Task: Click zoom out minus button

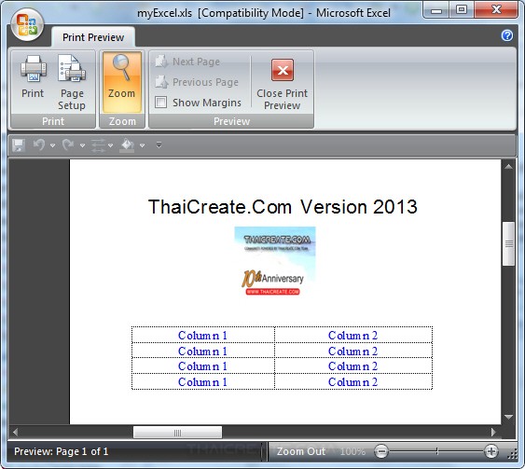Action: point(381,451)
